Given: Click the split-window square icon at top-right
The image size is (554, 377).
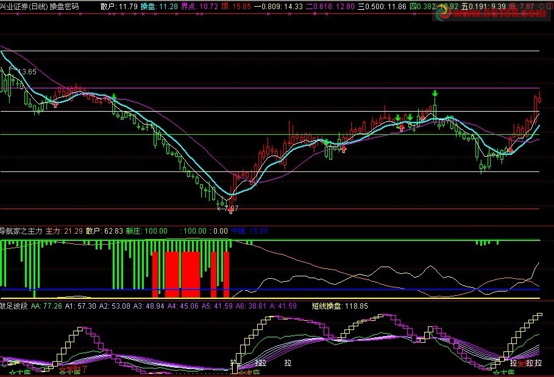Looking at the screenshot, I should click(549, 6).
